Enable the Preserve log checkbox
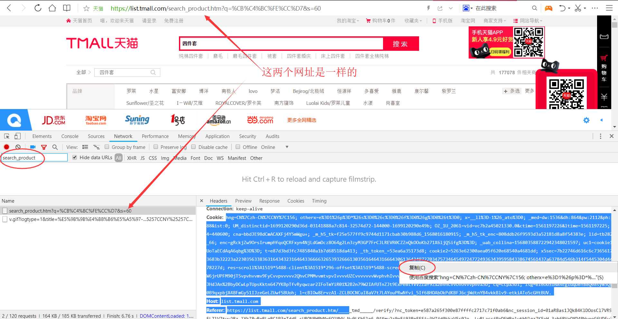Viewport: 618px width, 319px height. click(156, 147)
